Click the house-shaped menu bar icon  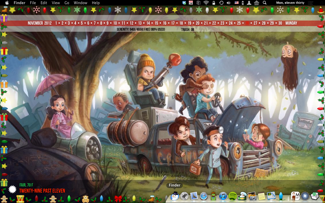coord(256,3)
